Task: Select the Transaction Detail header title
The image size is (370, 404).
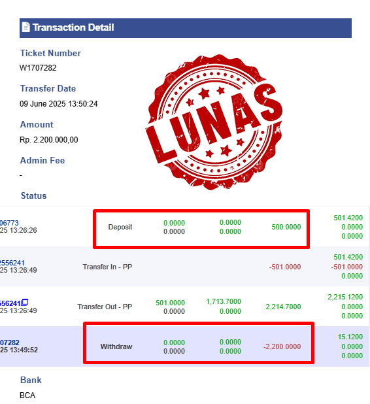Action: click(73, 27)
